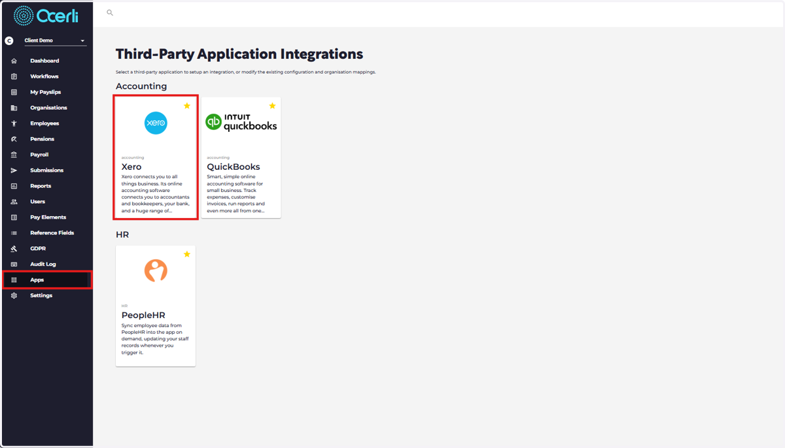Click the Reports chart icon

coord(14,186)
